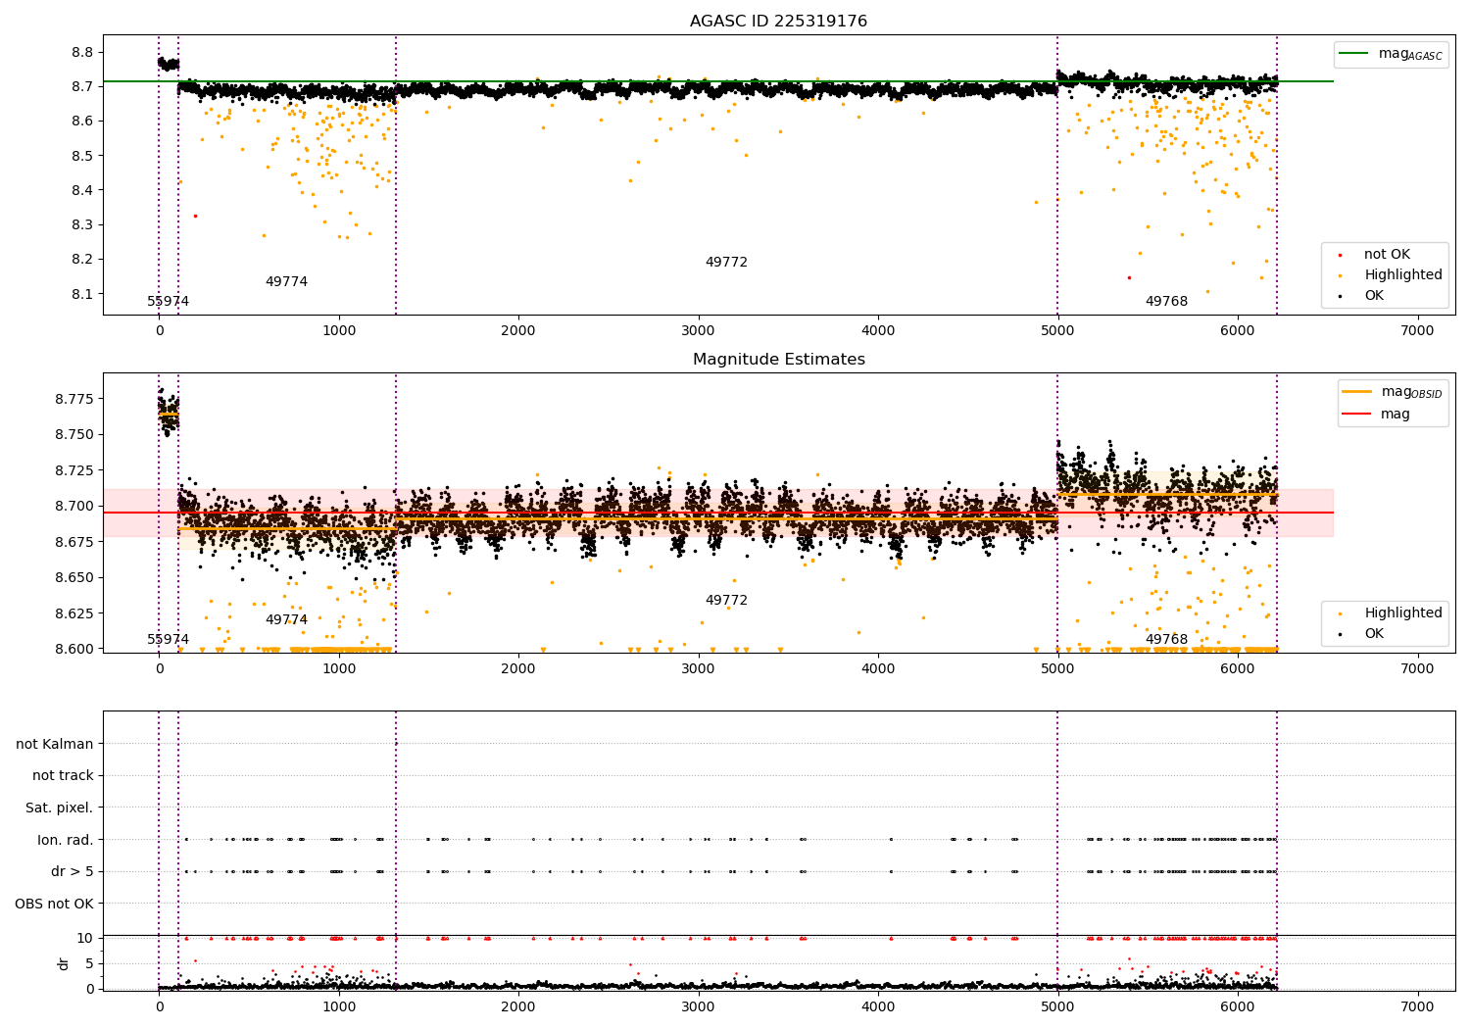Click 'OK' in the Magnitude Estimates legend
The image size is (1470, 1029).
point(1374,634)
